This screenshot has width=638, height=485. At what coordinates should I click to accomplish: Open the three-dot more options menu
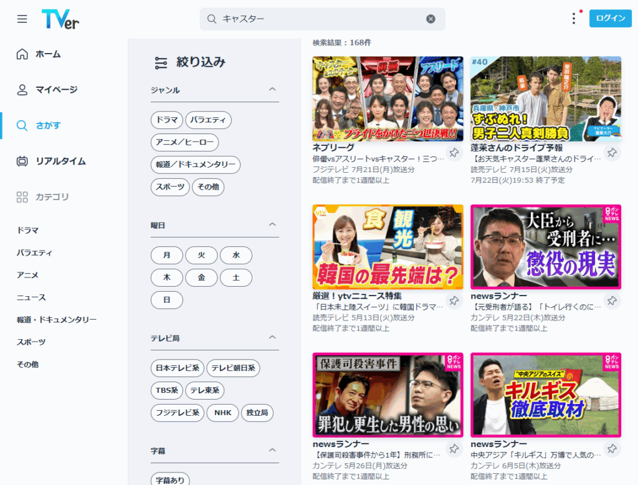pos(574,18)
